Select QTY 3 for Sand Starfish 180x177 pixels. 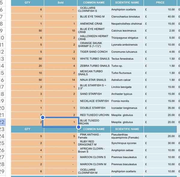tap(27, 94)
